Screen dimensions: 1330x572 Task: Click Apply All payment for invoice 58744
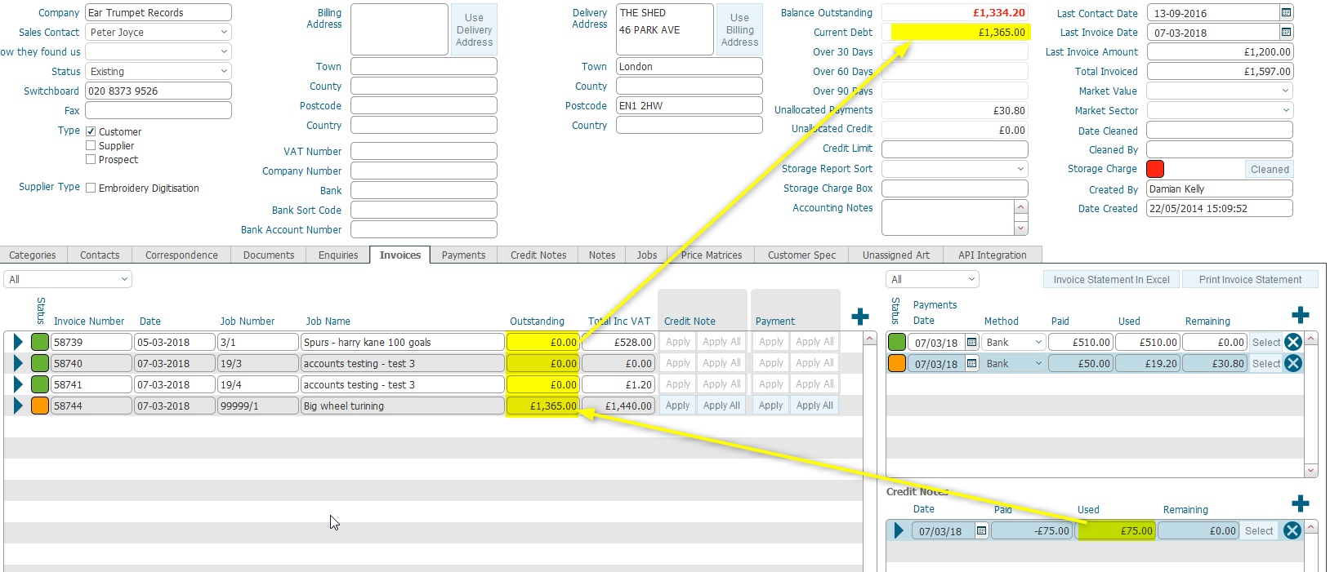tap(814, 406)
